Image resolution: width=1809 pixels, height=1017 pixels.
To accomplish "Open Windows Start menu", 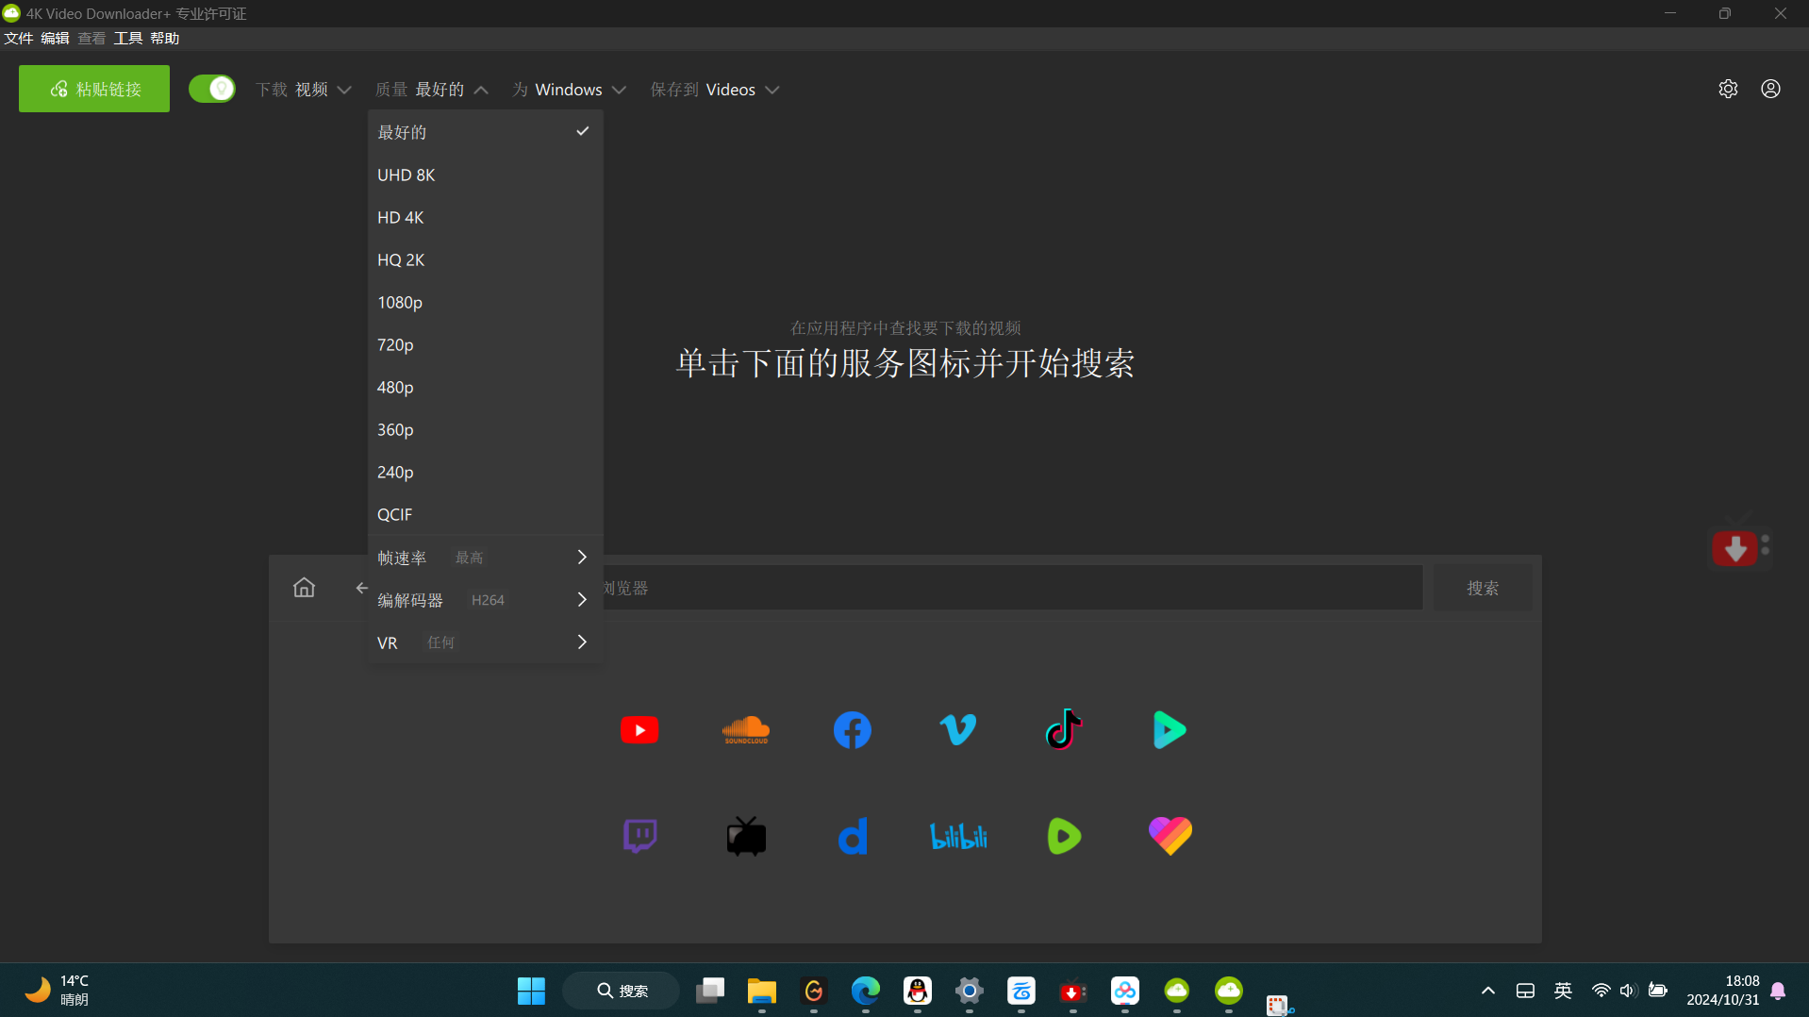I will click(x=531, y=991).
